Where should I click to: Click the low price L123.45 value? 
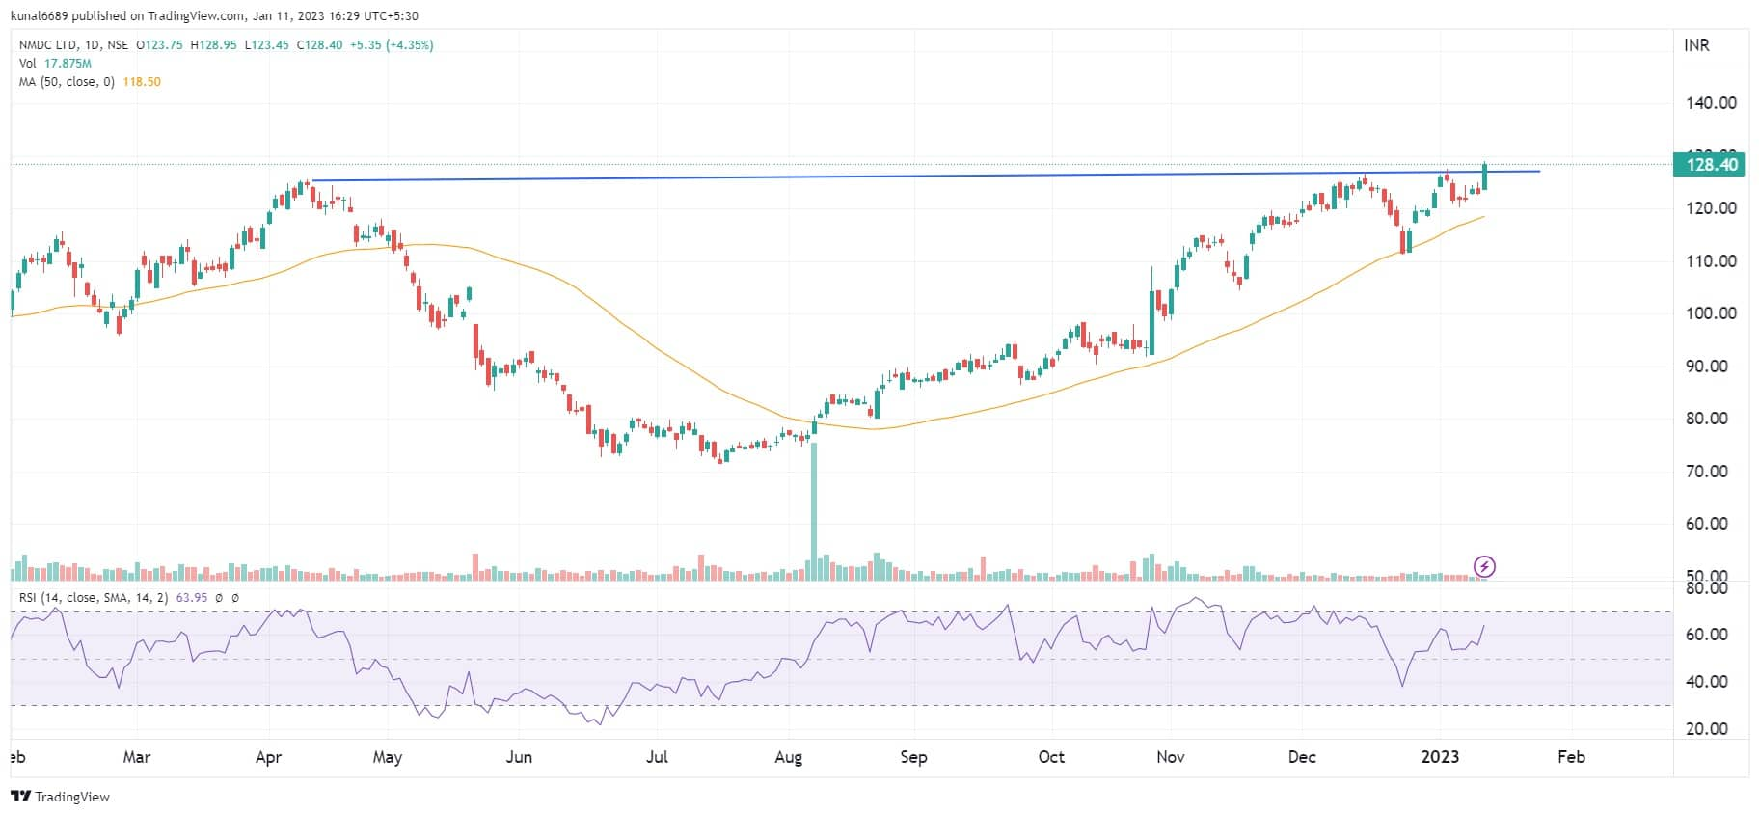(x=266, y=45)
